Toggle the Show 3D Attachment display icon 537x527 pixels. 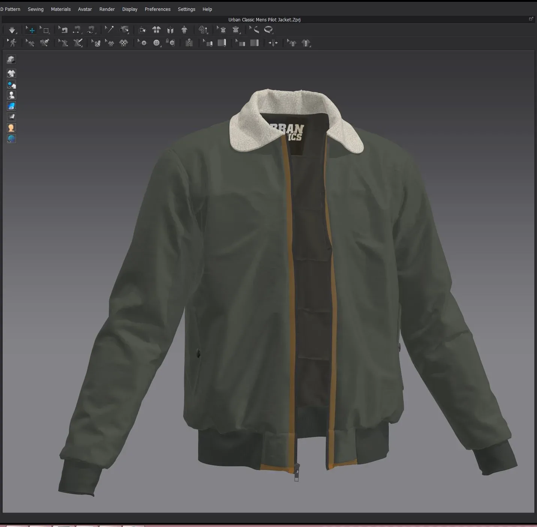tap(11, 84)
